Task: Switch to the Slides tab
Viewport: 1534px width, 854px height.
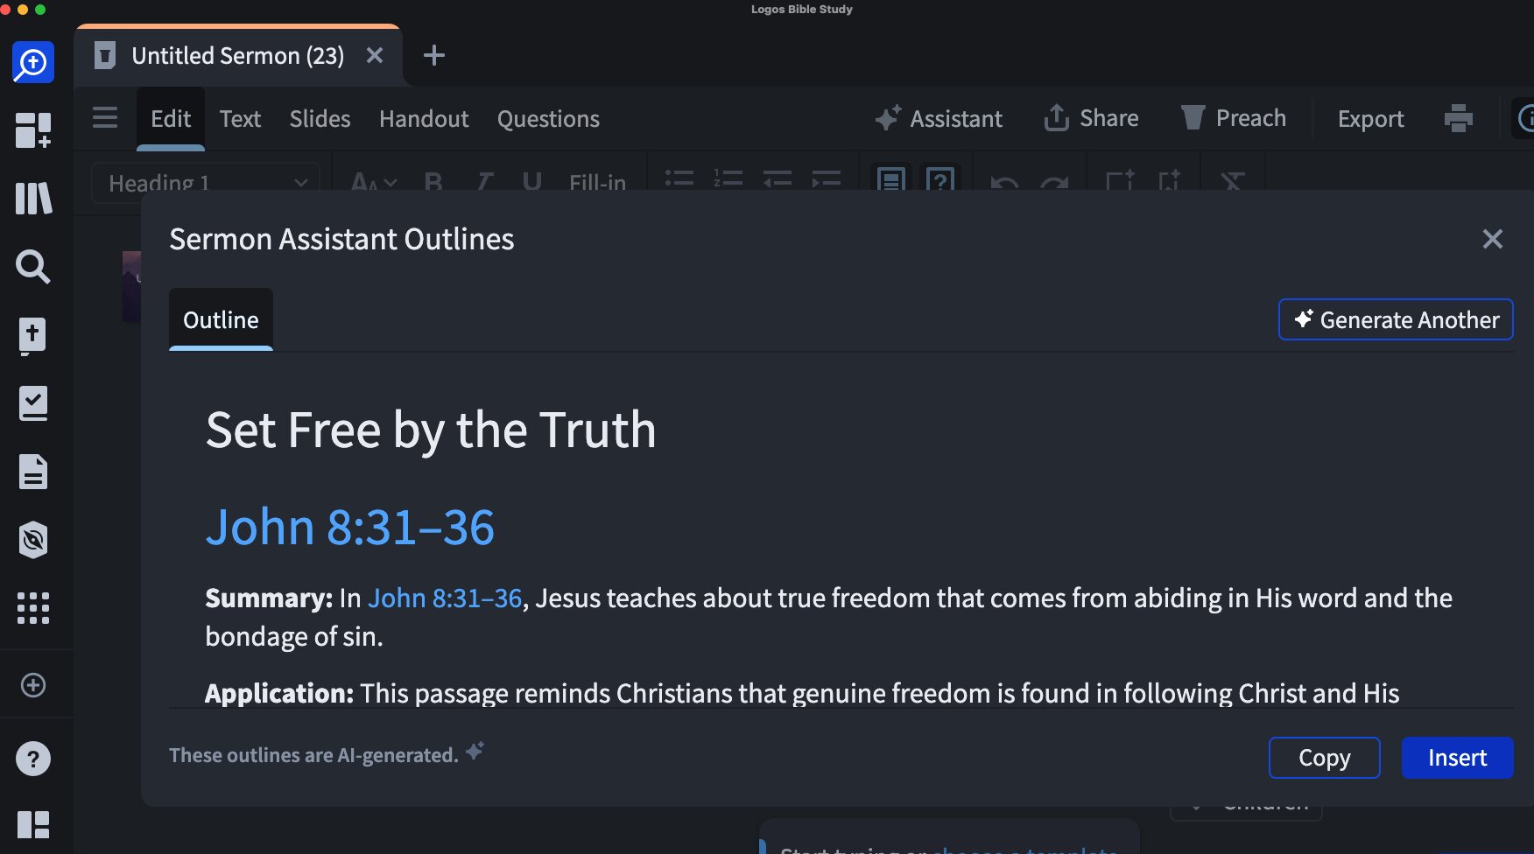Action: point(320,118)
